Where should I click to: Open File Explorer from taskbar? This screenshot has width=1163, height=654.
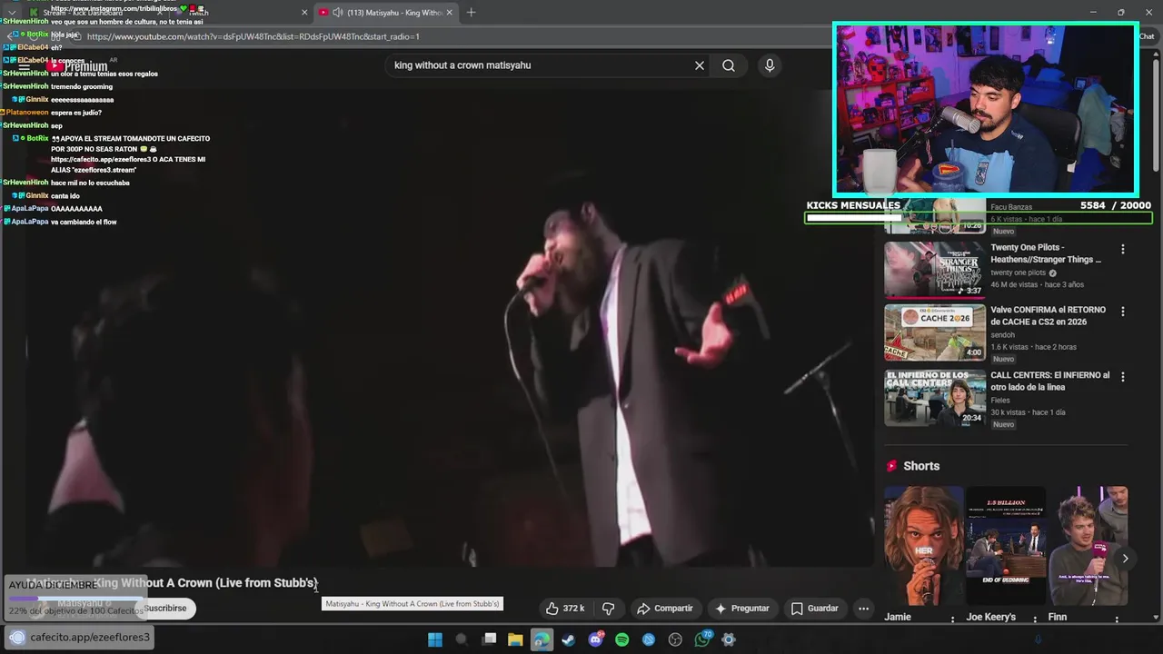(x=515, y=639)
